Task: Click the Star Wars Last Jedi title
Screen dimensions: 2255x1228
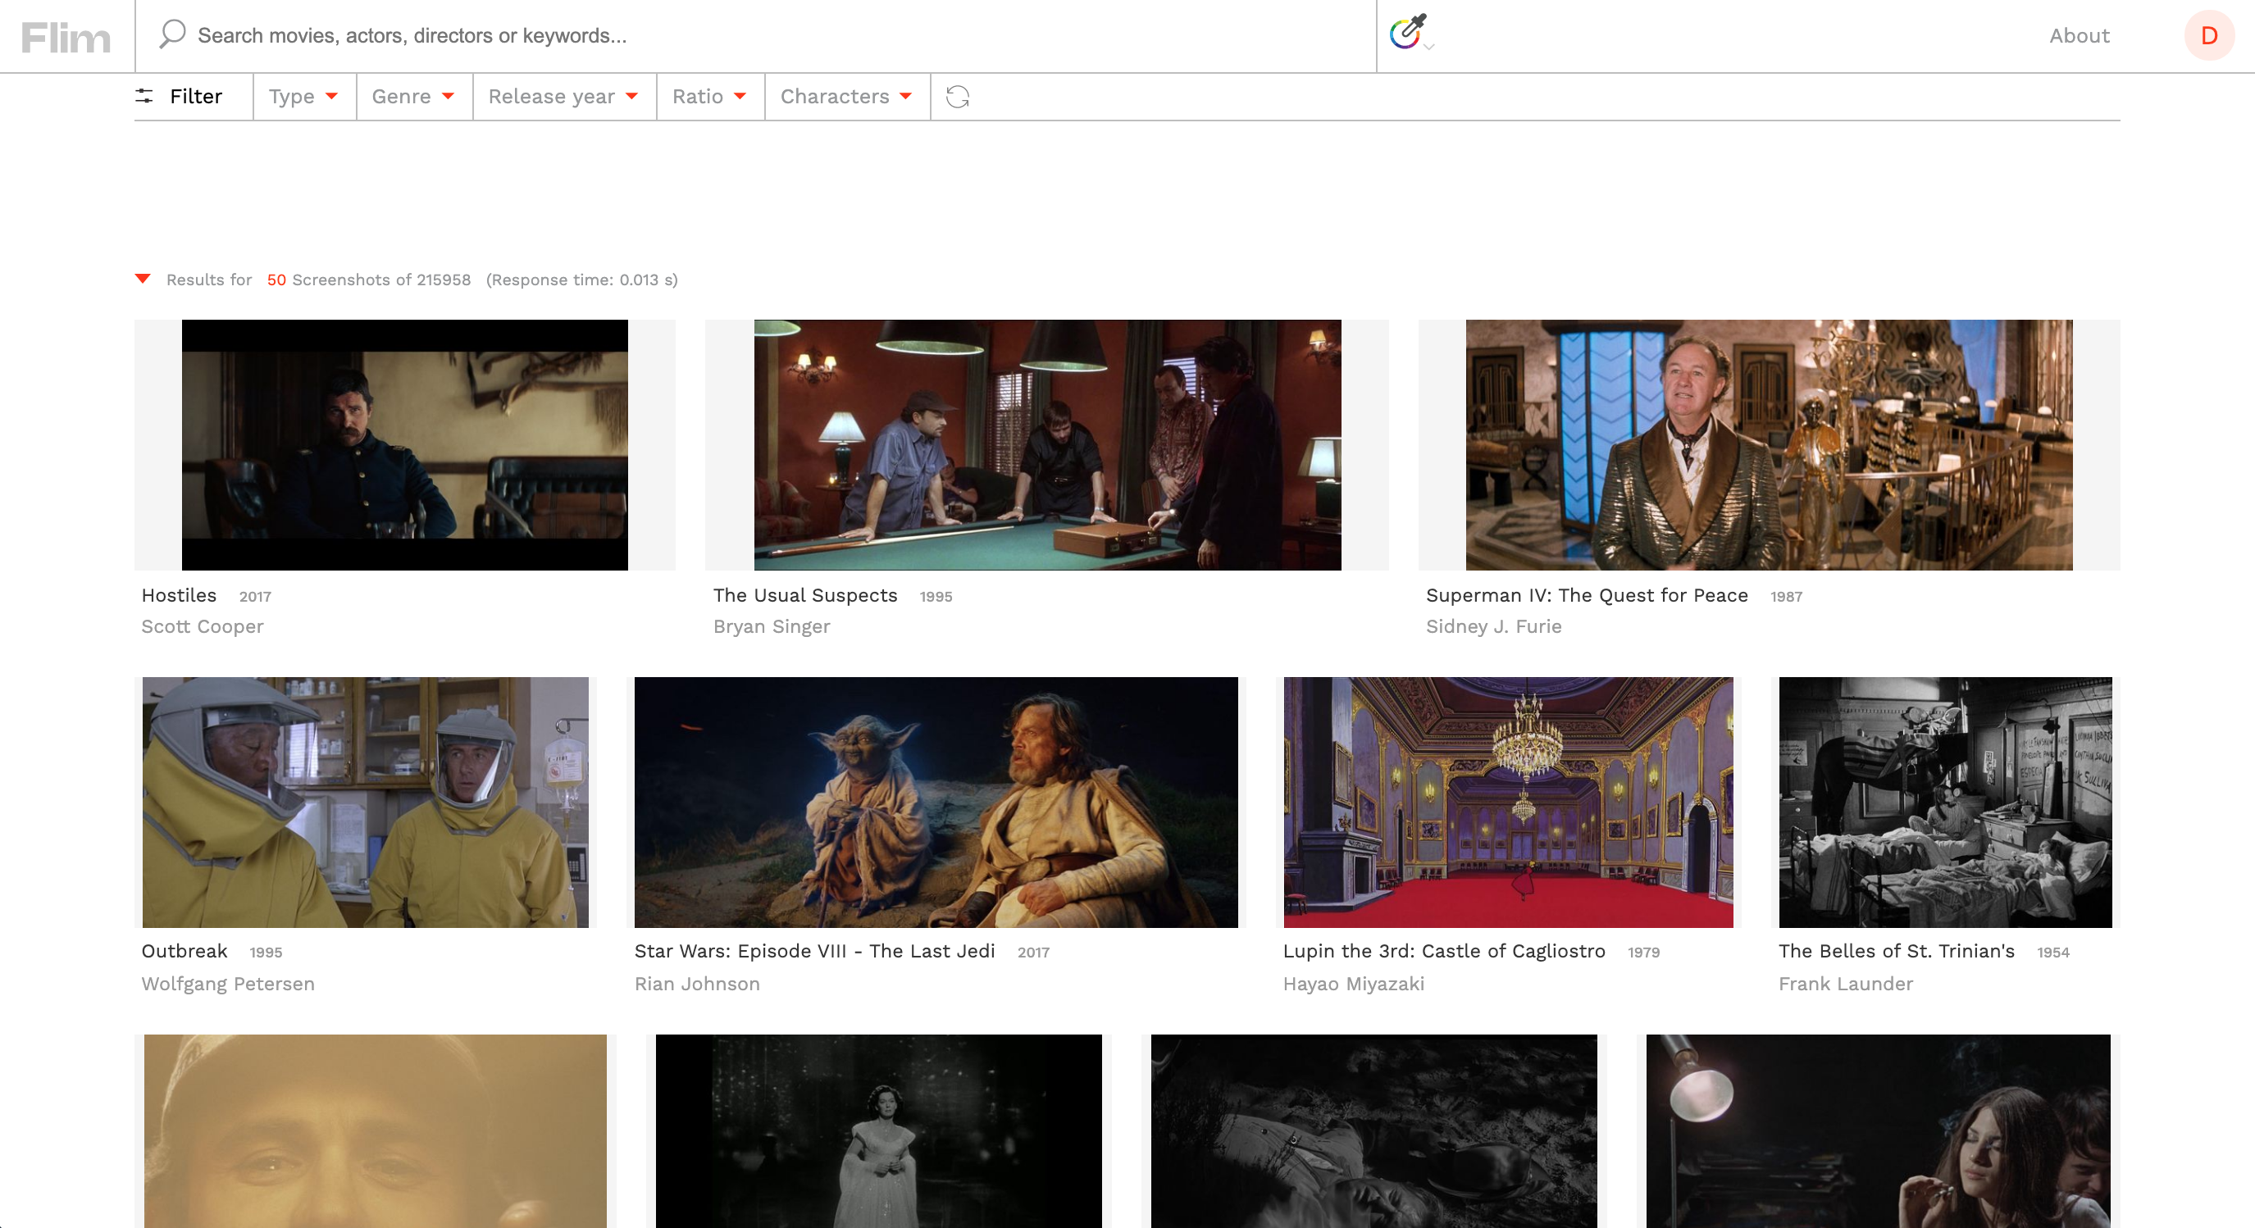Action: coord(814,951)
